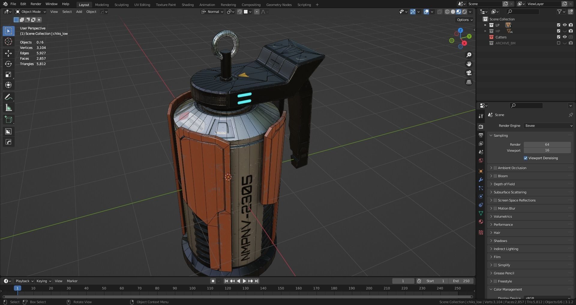Click the End frame 250 field
This screenshot has height=305, width=576.
pos(461,281)
